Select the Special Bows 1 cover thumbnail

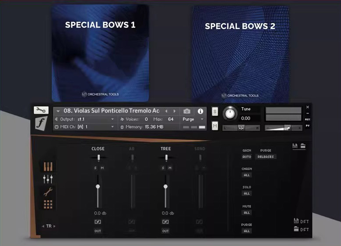[100, 53]
